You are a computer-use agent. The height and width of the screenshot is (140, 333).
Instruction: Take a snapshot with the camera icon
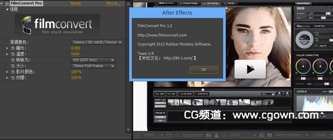click(209, 135)
